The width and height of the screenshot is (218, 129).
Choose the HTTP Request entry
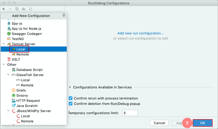[34, 101]
